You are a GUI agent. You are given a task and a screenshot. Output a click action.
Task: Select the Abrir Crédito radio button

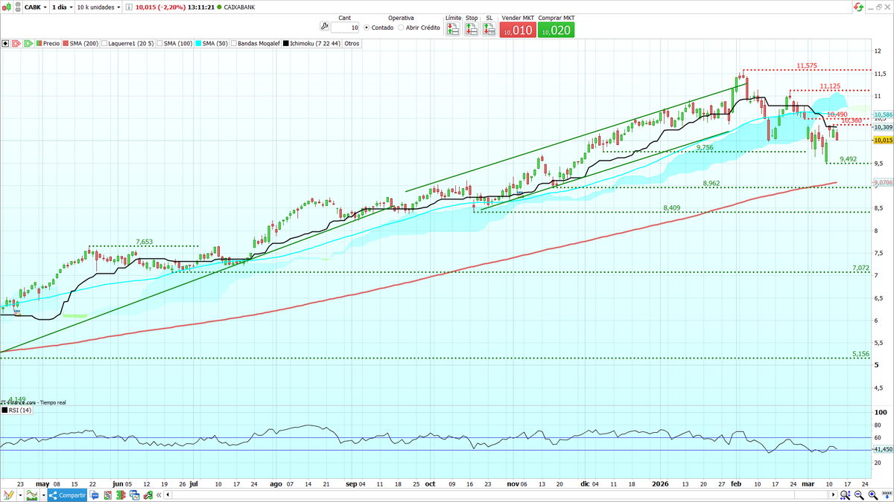[402, 28]
